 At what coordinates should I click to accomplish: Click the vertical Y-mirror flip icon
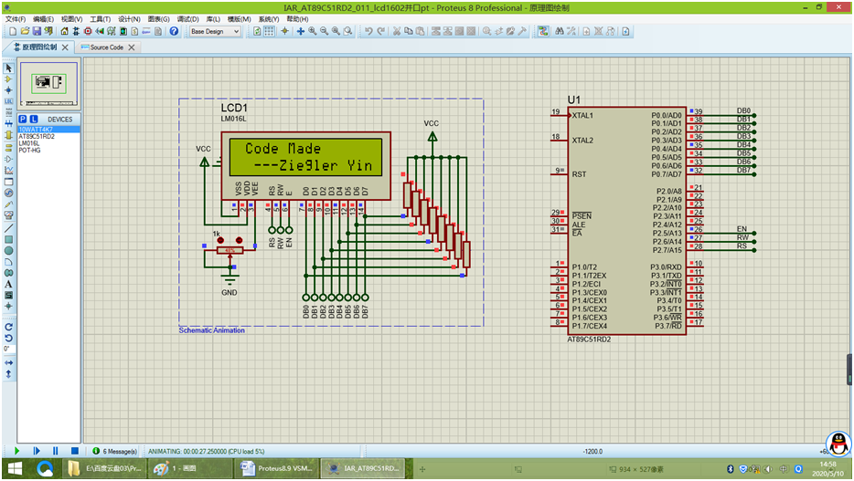click(9, 374)
